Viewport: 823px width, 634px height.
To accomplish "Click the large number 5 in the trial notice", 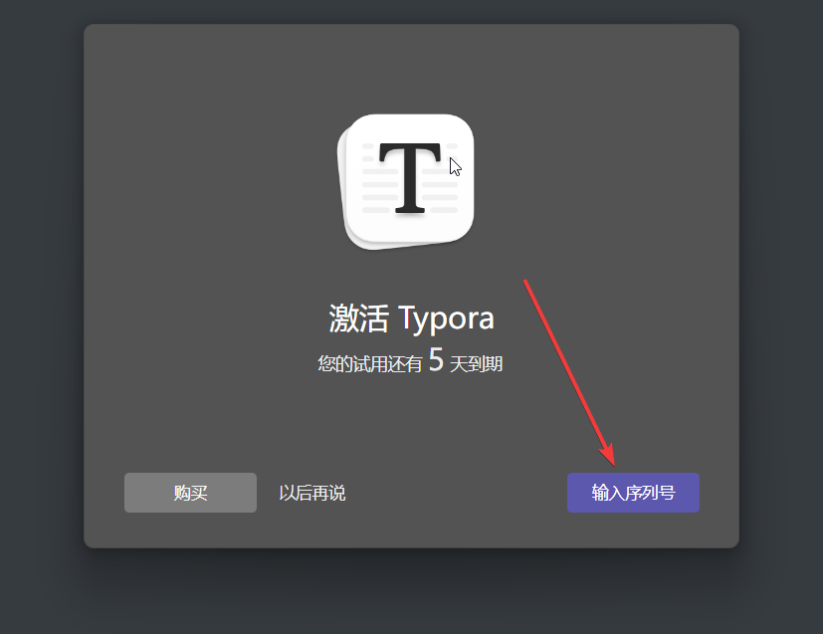I will pyautogui.click(x=436, y=360).
